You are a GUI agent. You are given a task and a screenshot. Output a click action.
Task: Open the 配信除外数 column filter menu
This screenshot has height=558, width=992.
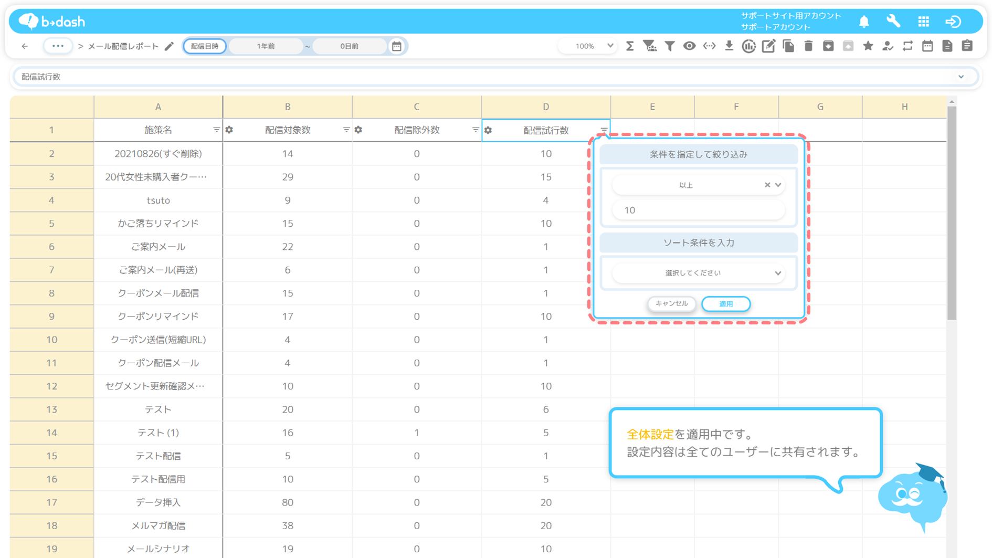475,130
